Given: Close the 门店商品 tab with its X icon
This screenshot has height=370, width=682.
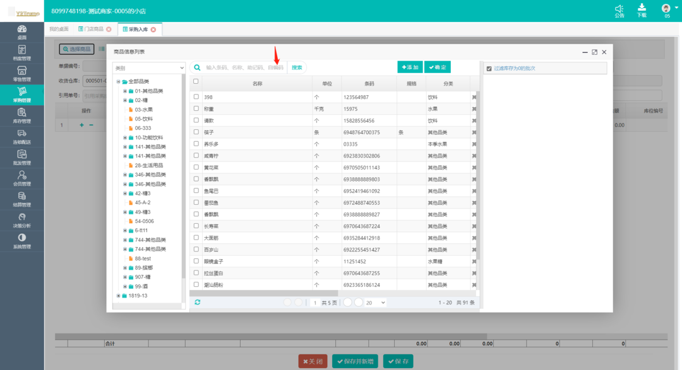Looking at the screenshot, I should [109, 29].
